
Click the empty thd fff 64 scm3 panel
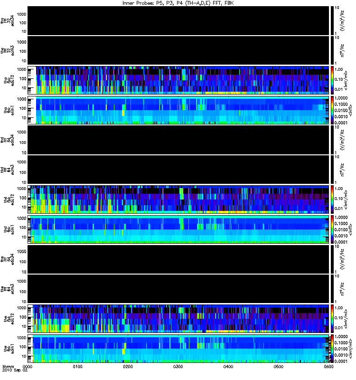178,170
